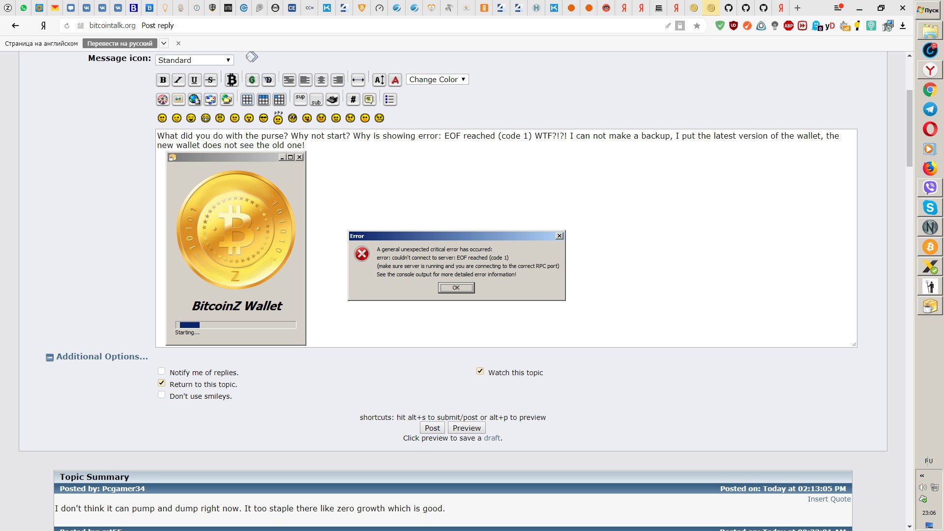Reload the page with refresh icon
Image resolution: width=944 pixels, height=531 pixels.
[67, 26]
